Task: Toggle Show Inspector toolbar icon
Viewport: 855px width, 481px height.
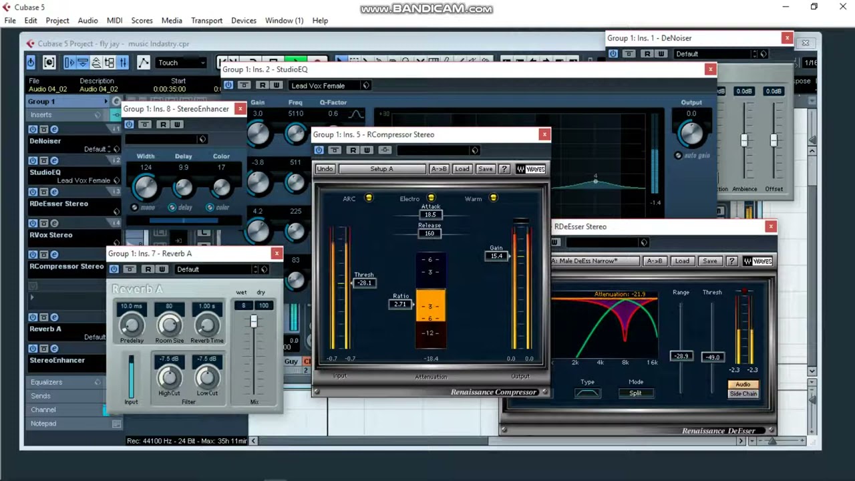Action: tap(69, 62)
